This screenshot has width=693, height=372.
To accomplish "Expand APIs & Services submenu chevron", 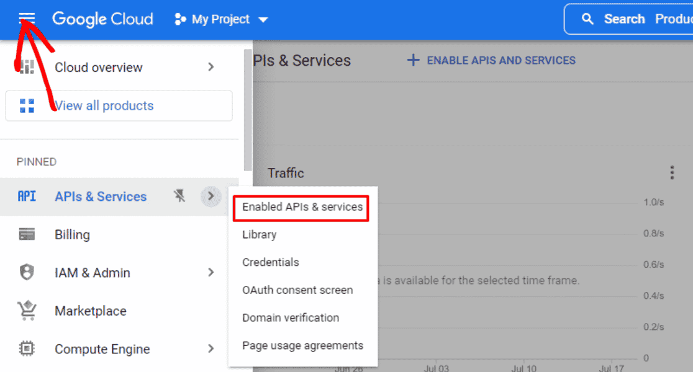I will point(211,196).
